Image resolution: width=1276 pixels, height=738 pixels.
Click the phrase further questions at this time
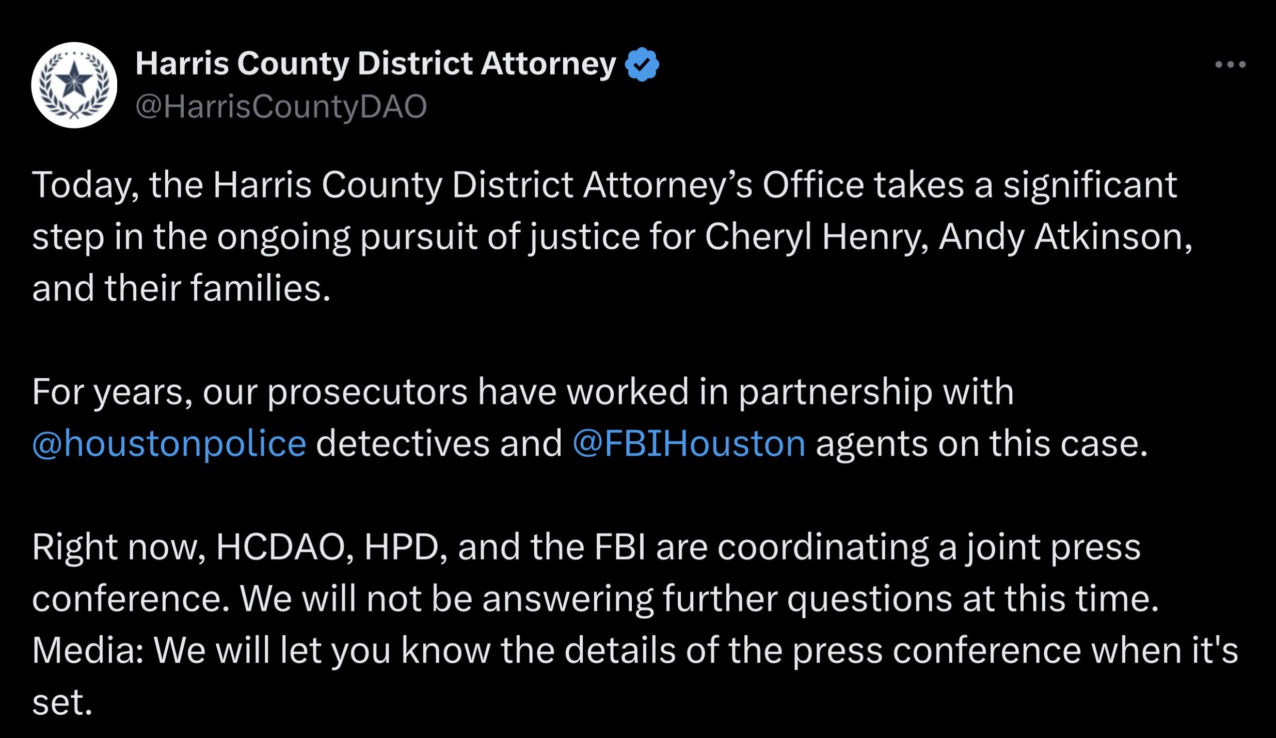pyautogui.click(x=911, y=599)
